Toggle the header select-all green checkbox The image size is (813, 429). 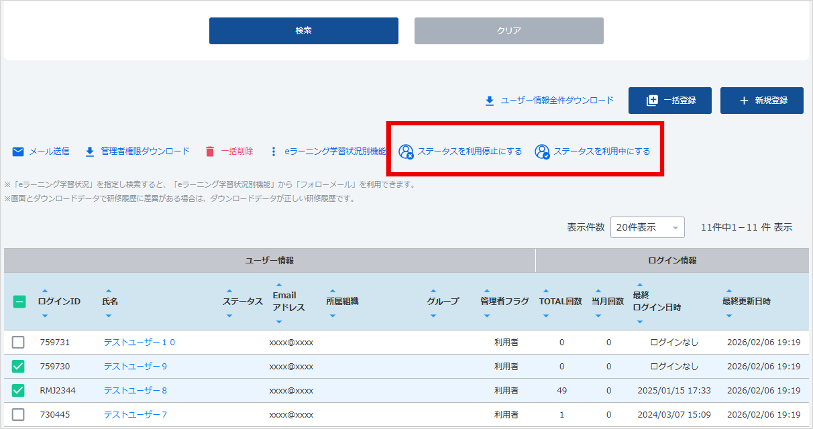click(19, 302)
